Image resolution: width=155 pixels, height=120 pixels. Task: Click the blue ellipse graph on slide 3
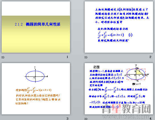click(x=35, y=76)
